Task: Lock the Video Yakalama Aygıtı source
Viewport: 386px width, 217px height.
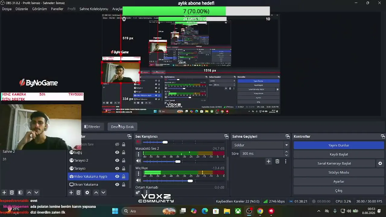Action: (x=124, y=176)
